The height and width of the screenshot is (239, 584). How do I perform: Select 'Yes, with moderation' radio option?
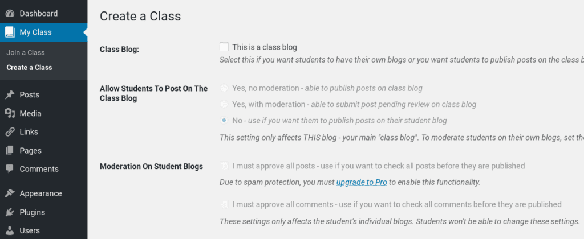[224, 105]
